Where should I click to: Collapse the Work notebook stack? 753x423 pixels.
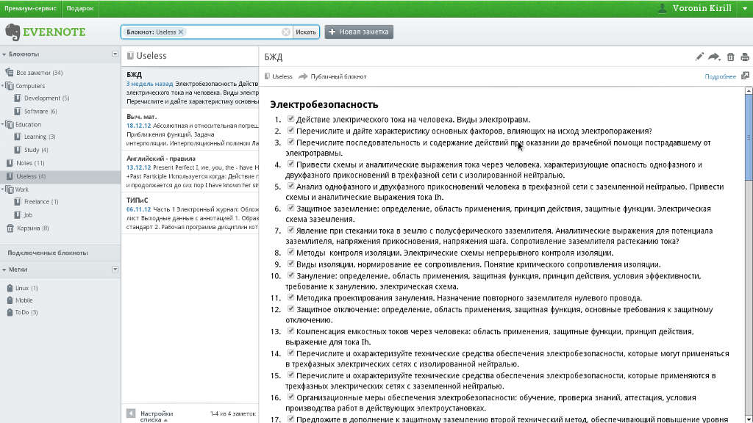2,189
